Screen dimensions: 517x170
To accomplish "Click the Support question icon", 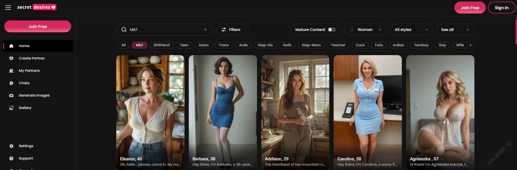I will point(11,159).
